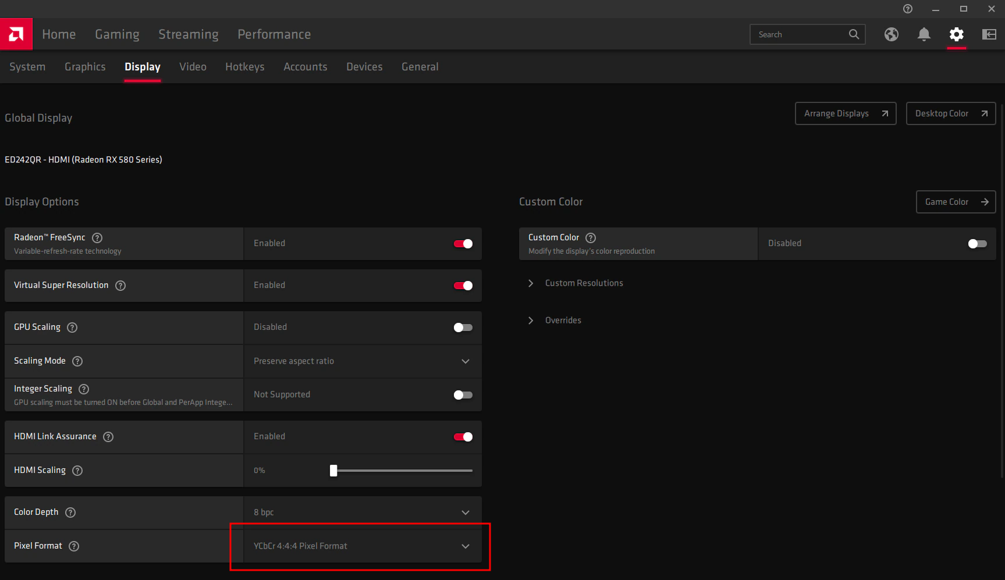Viewport: 1005px width, 580px height.
Task: Open notifications bell icon
Action: (924, 34)
